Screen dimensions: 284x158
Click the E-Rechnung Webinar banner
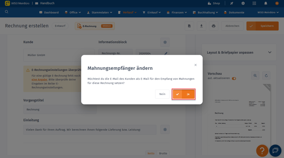pyautogui.click(x=95, y=26)
